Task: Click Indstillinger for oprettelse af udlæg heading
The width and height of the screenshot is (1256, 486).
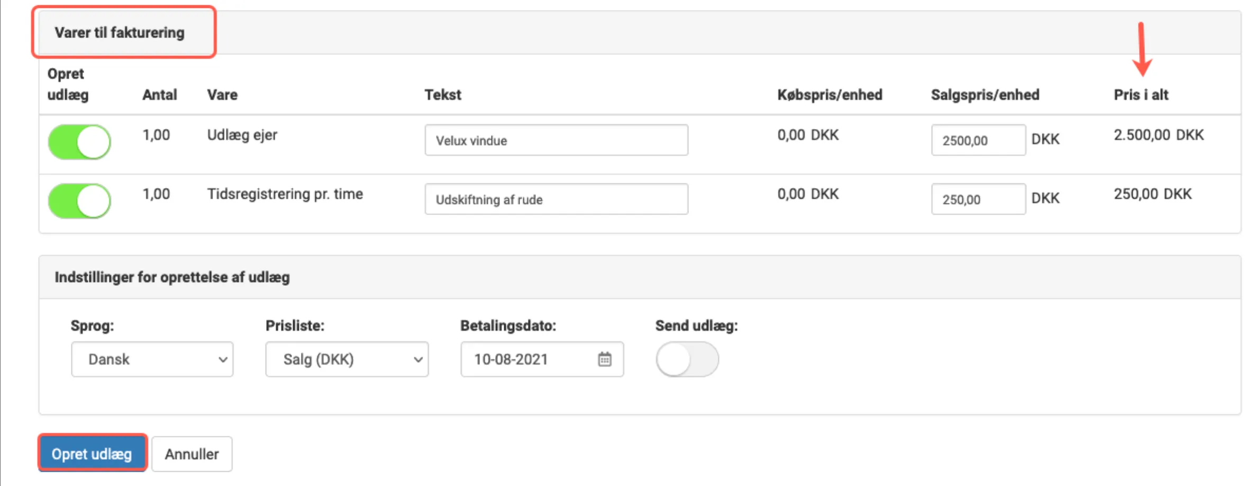Action: click(x=172, y=277)
